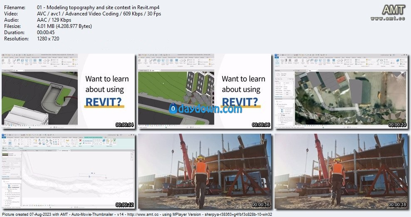Select the contour lines thumbnail stamped 00:00:12

click(x=68, y=171)
